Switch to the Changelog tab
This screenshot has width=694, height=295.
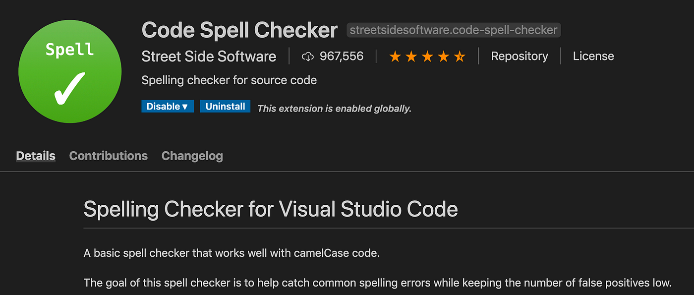(192, 156)
